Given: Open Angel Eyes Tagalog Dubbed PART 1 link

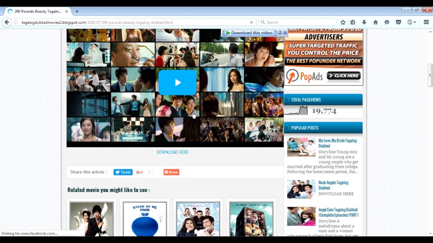Looking at the screenshot, I should click(339, 212).
